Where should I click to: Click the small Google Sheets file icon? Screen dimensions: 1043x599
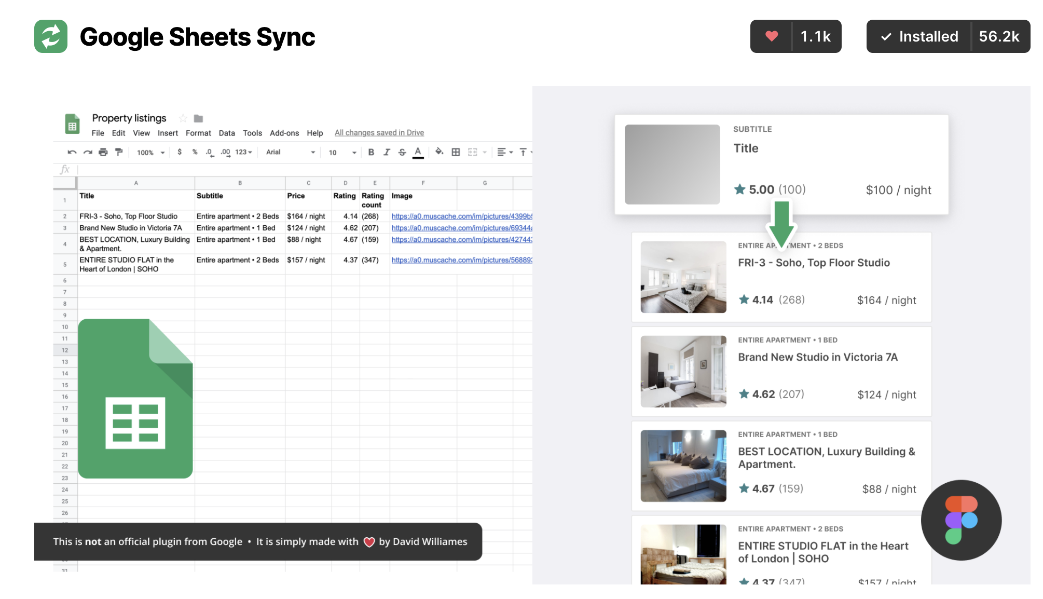pyautogui.click(x=72, y=124)
